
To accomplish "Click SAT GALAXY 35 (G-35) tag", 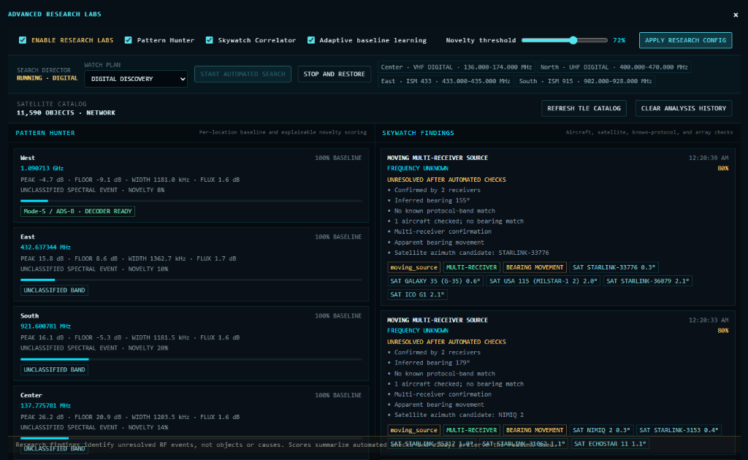I will click(435, 281).
